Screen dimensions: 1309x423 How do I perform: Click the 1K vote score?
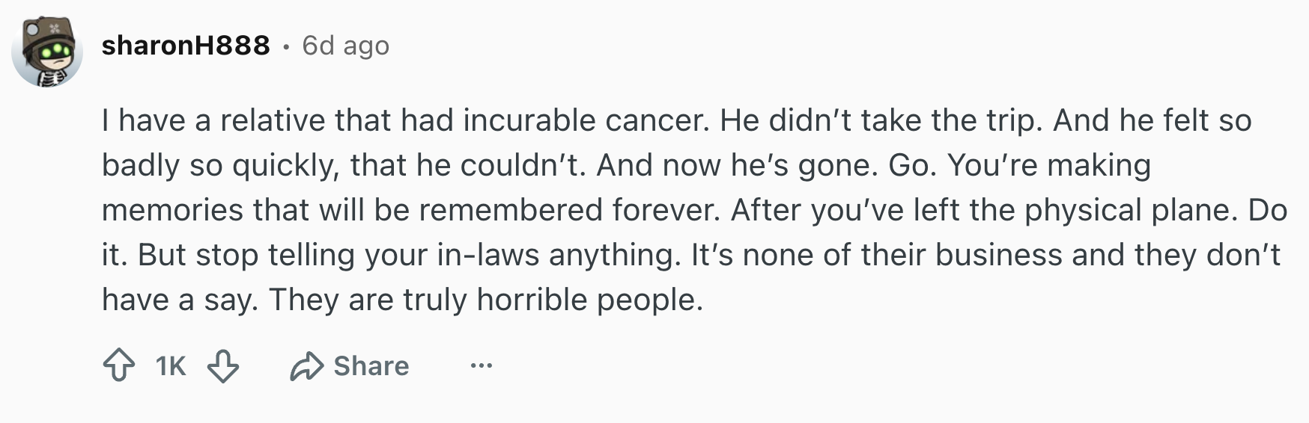[x=171, y=366]
